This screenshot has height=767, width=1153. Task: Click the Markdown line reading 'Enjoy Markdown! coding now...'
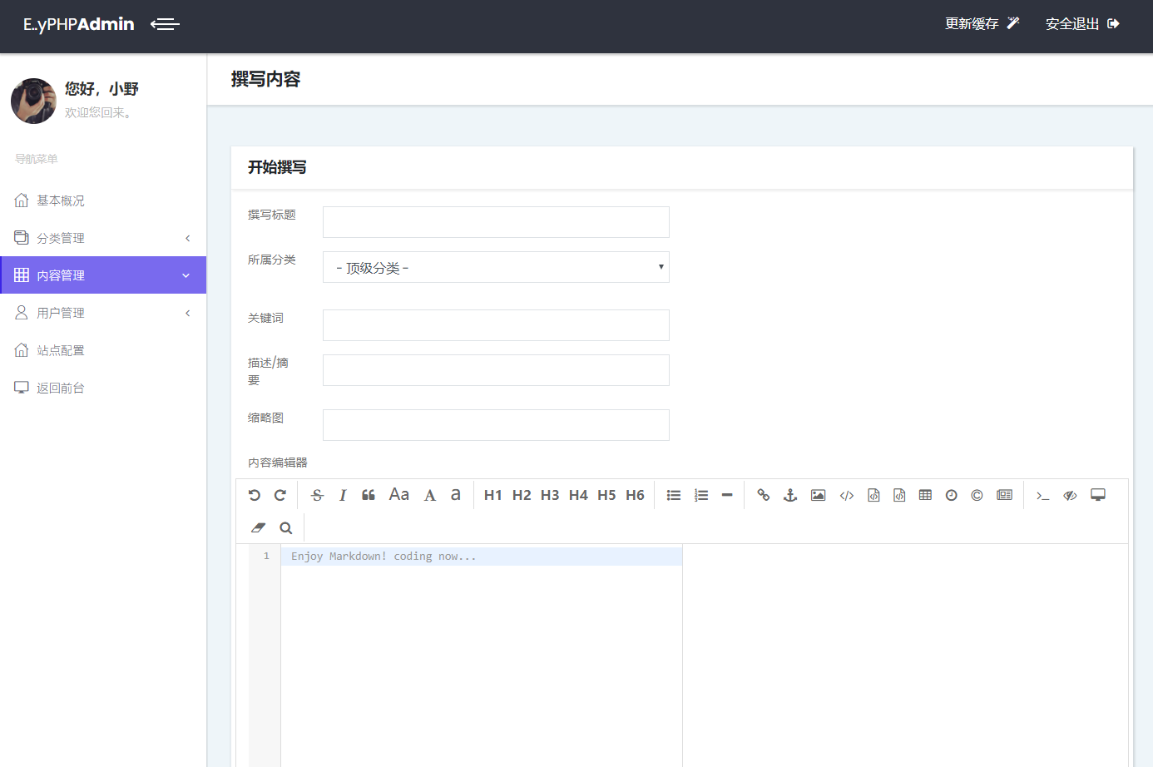(x=384, y=557)
